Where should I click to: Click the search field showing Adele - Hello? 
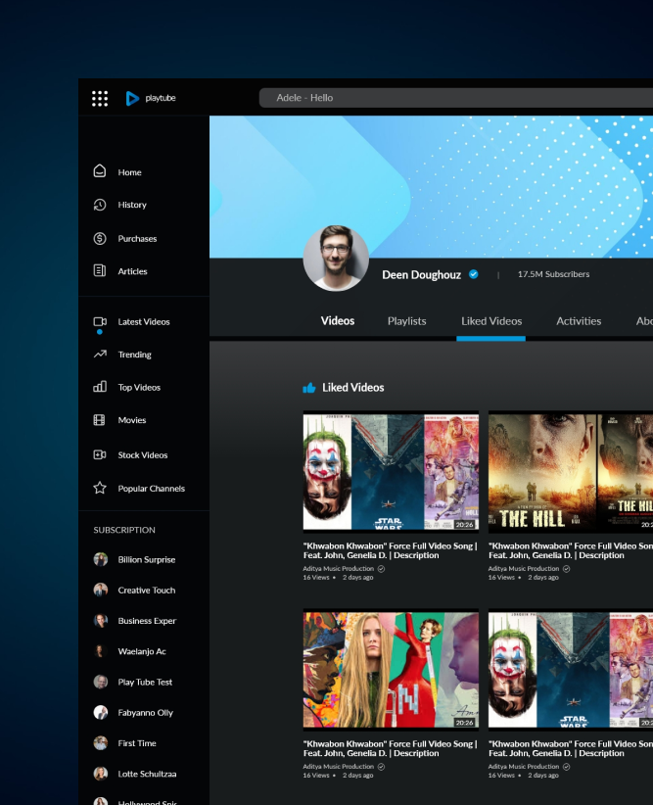tap(450, 98)
